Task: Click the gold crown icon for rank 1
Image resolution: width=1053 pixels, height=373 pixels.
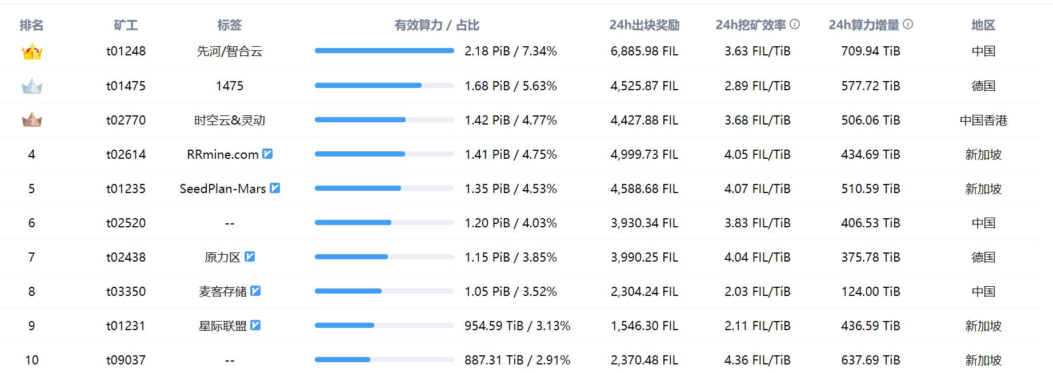Action: click(31, 52)
